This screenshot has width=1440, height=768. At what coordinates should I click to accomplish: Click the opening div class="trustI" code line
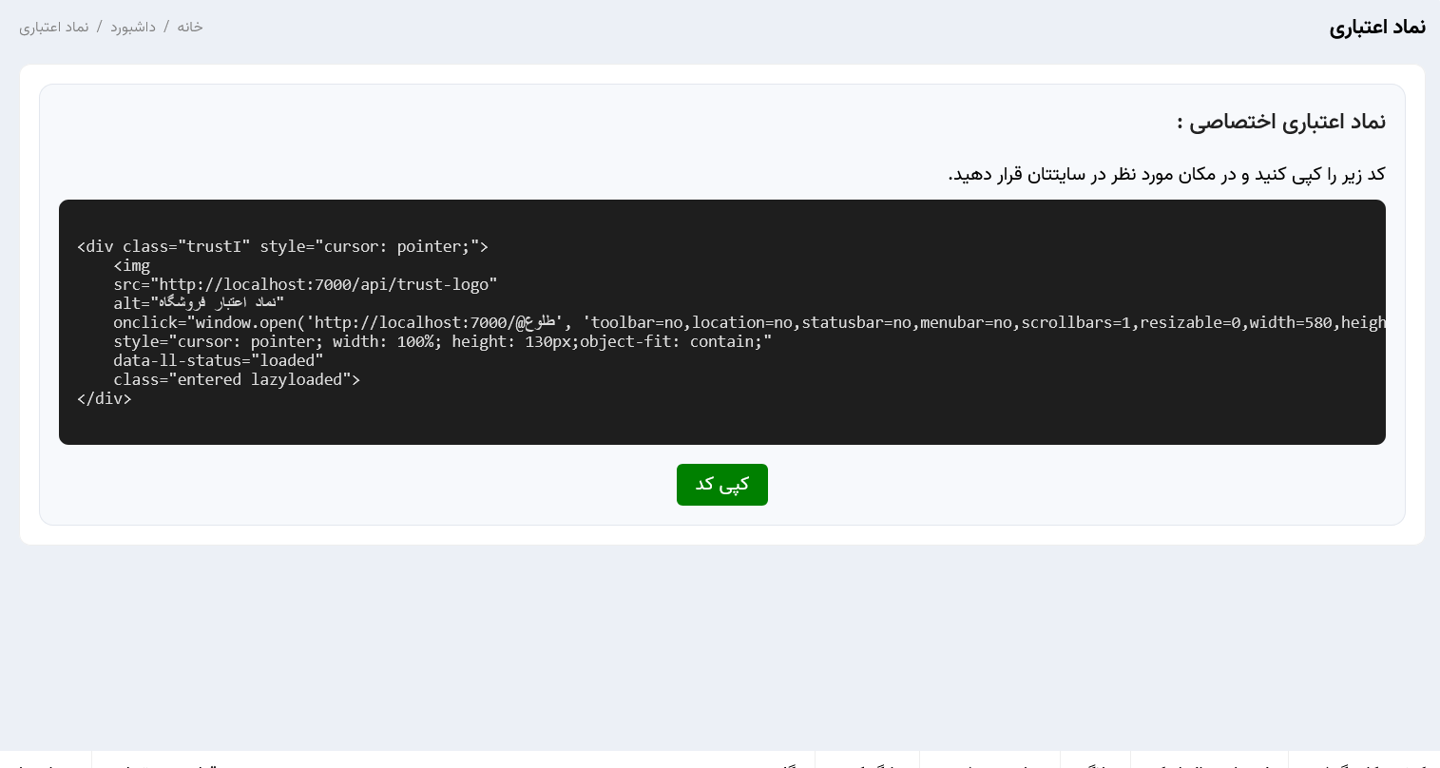[282, 247]
